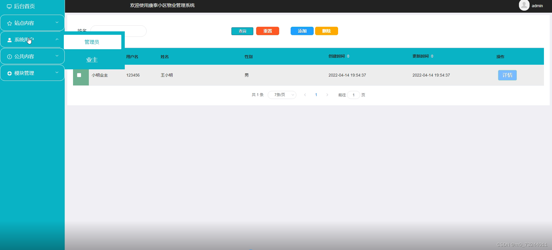Image resolution: width=552 pixels, height=250 pixels.
Task: Click the 查询 search button
Action: (x=242, y=31)
